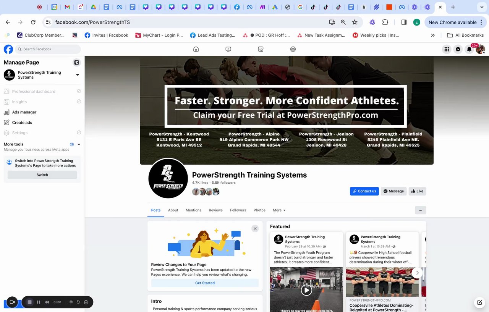This screenshot has width=489, height=312.
Task: Collapse the Manage Page sidebar using its panel icon
Action: click(76, 63)
